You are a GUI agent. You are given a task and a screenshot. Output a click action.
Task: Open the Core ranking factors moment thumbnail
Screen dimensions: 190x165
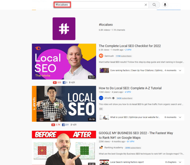click(x=104, y=70)
